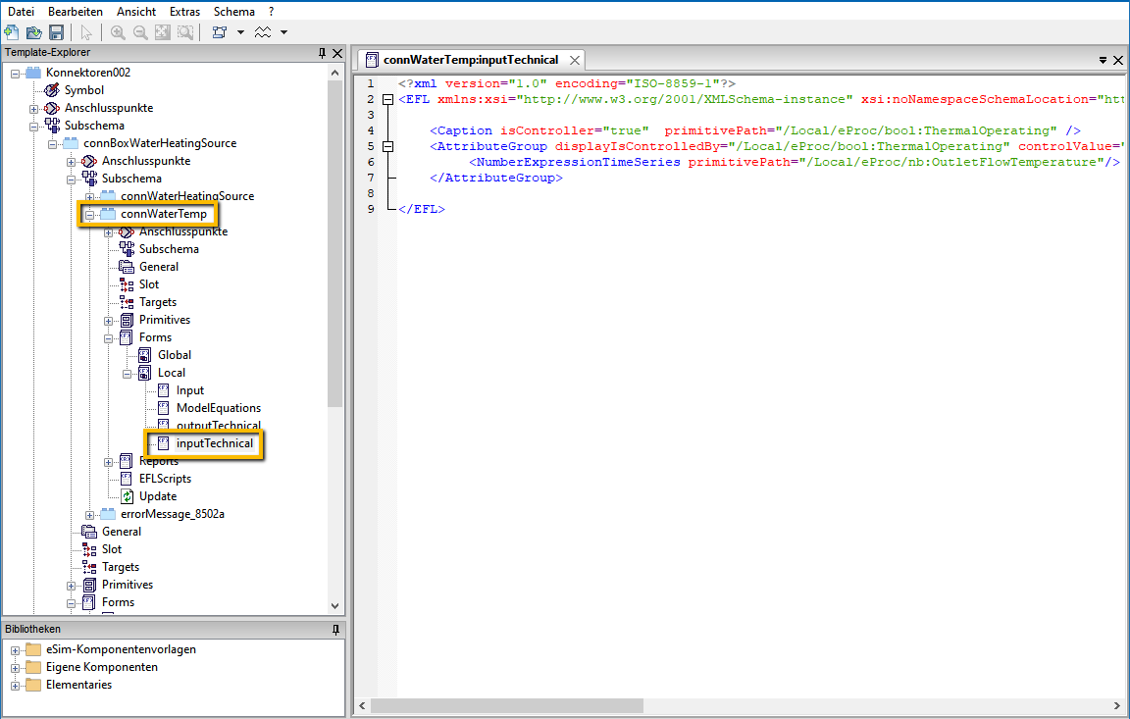Screen dimensions: 1130x719
Task: Select the Update item
Action: click(x=158, y=495)
